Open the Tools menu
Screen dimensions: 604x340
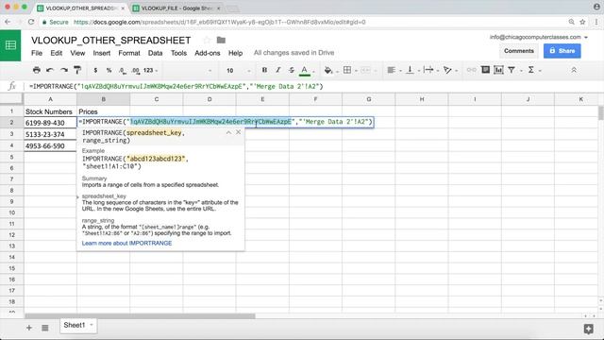(x=178, y=53)
